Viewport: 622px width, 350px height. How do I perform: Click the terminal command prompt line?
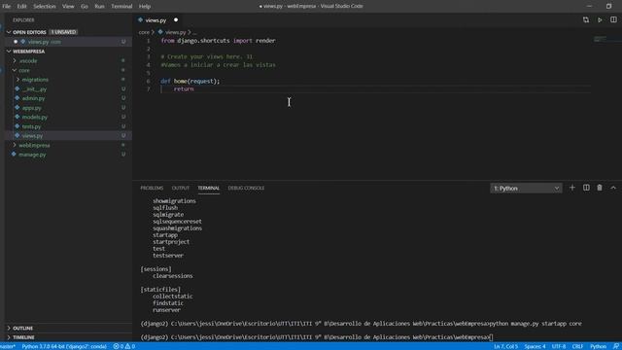click(317, 337)
